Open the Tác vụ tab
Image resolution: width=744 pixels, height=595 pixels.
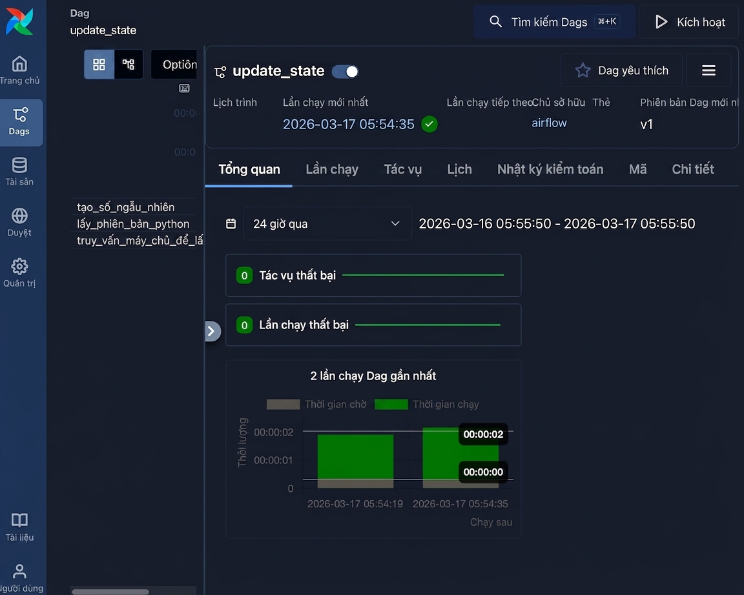(x=403, y=169)
